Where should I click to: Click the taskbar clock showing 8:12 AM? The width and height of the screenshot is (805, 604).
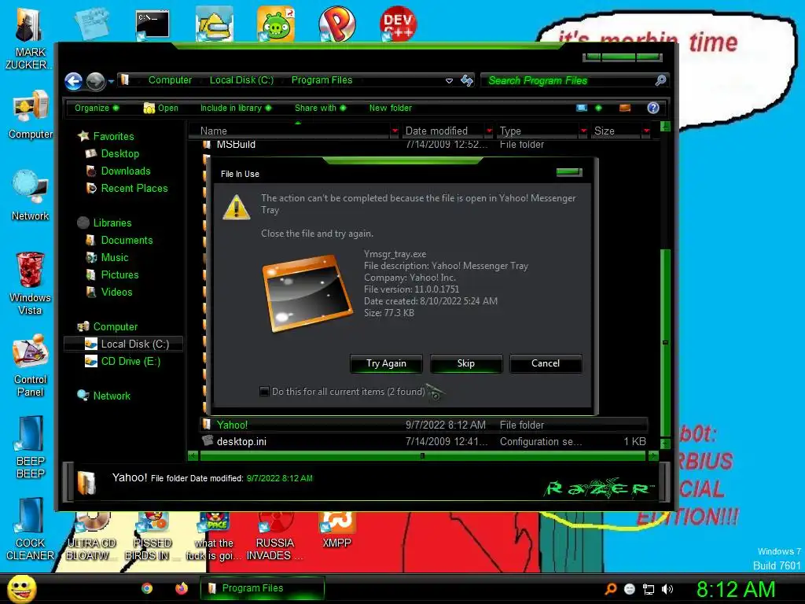(x=736, y=589)
